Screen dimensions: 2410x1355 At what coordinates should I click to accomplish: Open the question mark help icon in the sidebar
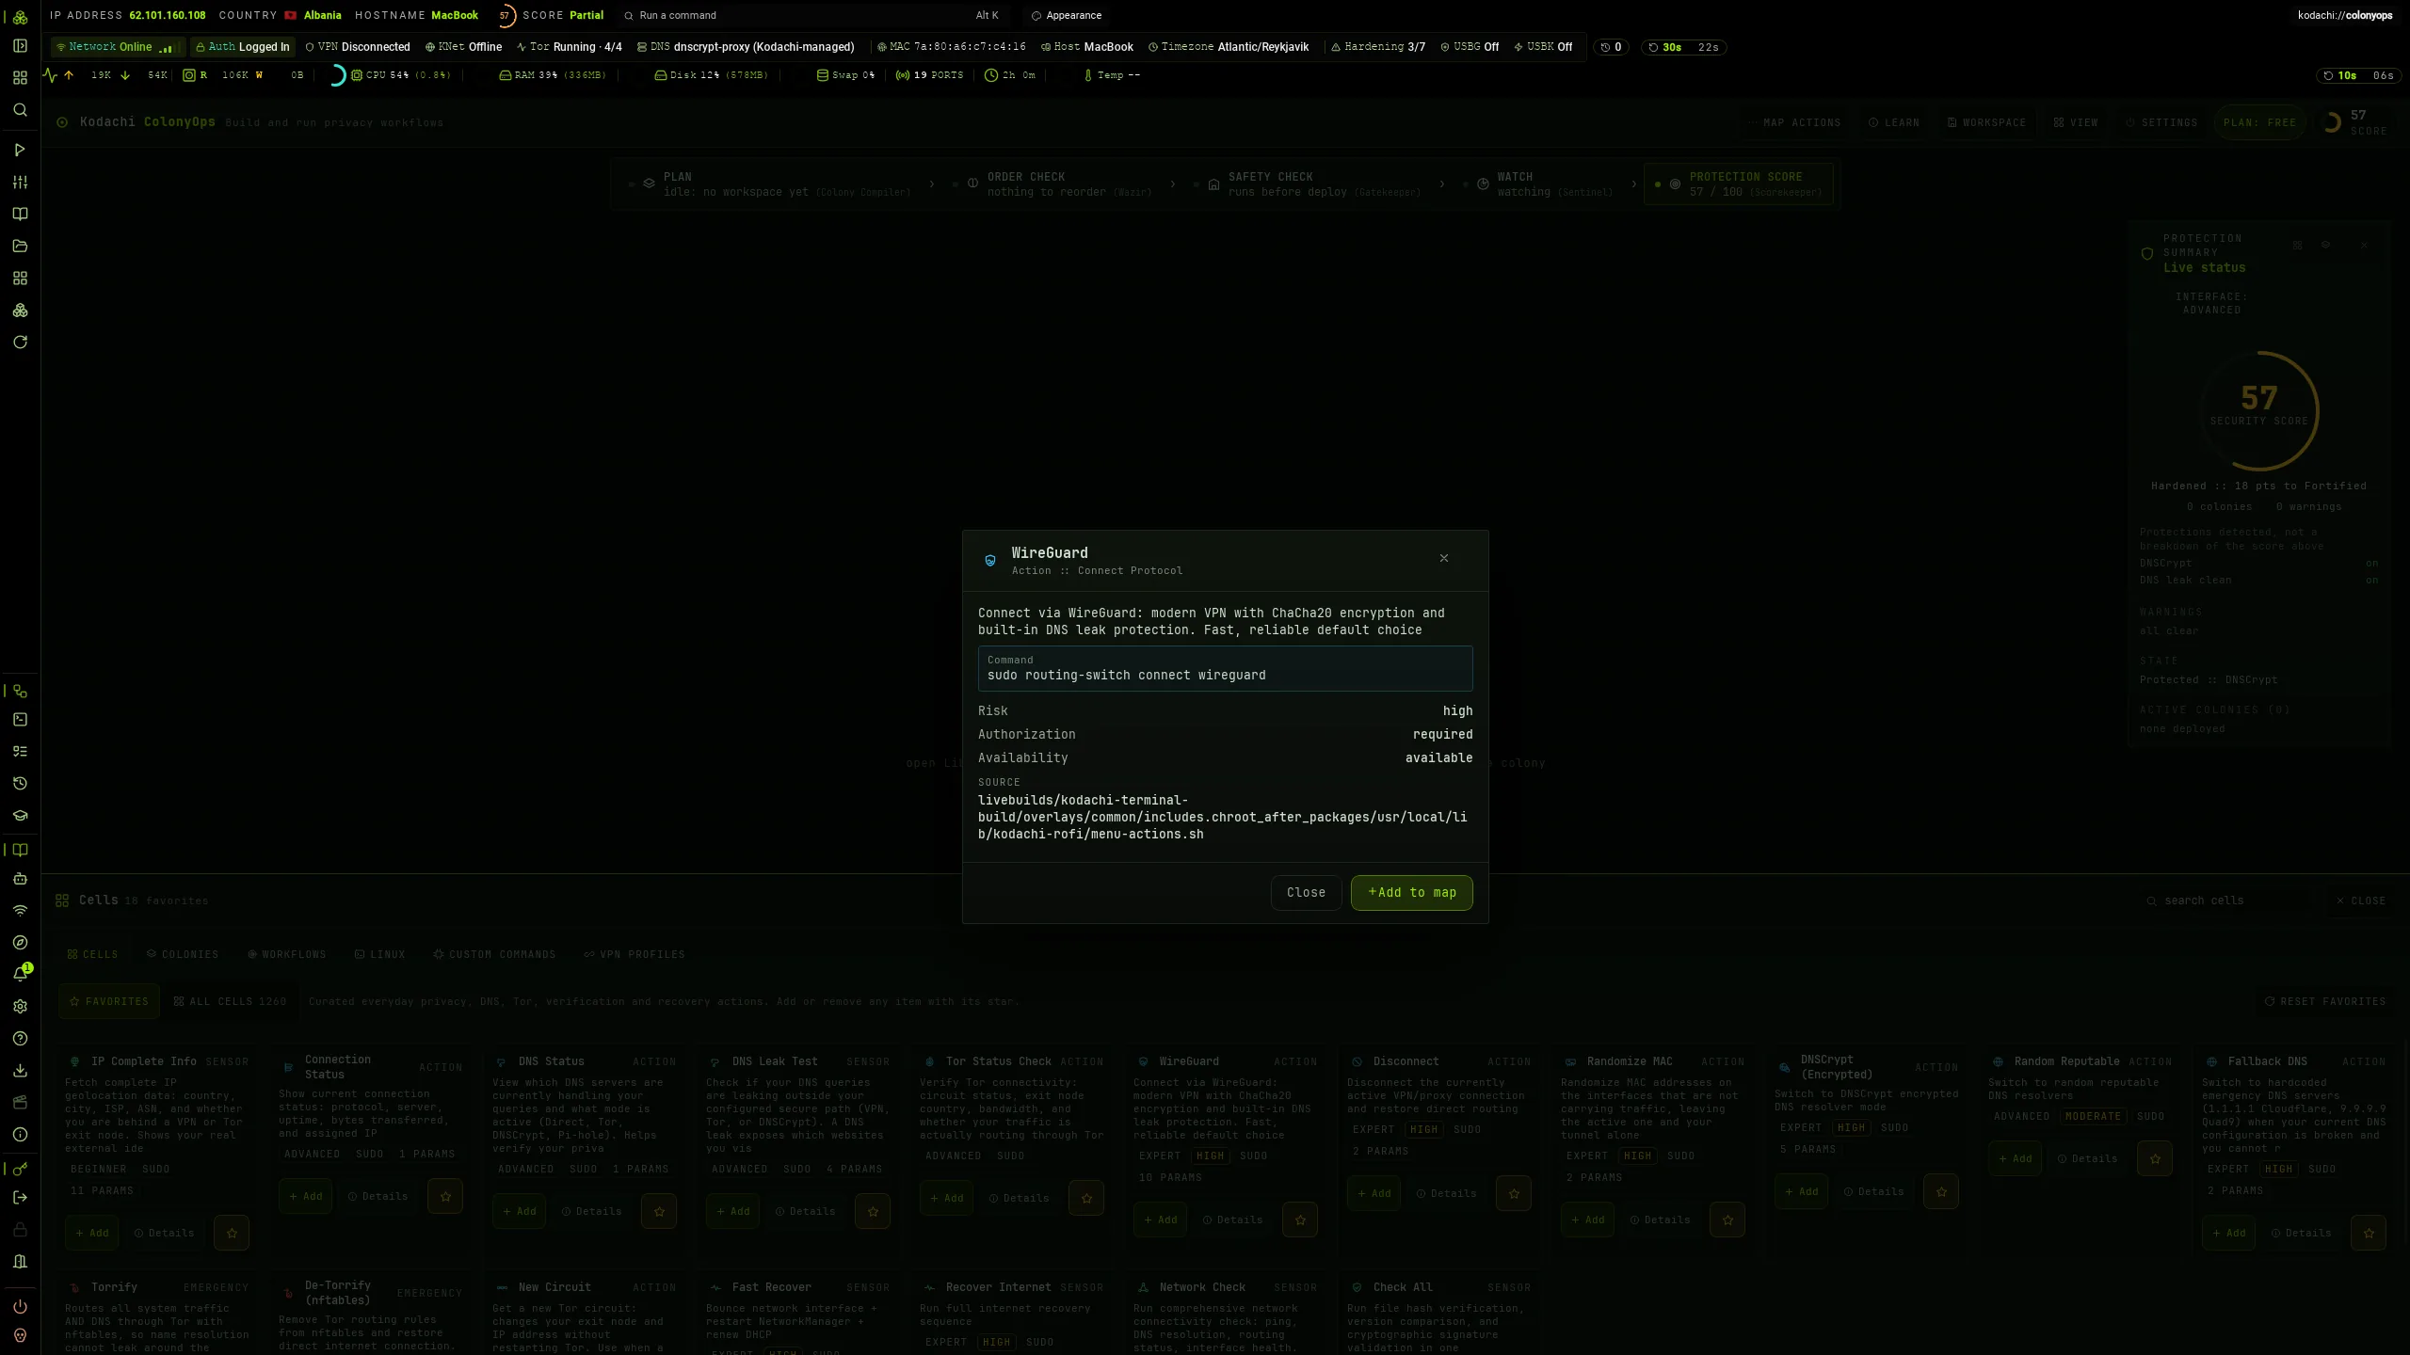tap(20, 1039)
